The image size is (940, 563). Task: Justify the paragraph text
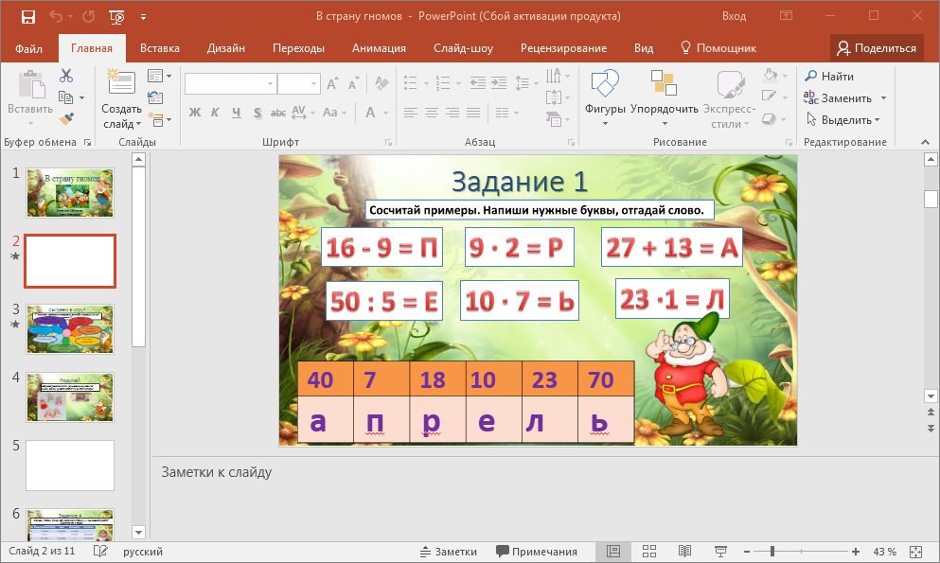pyautogui.click(x=473, y=113)
